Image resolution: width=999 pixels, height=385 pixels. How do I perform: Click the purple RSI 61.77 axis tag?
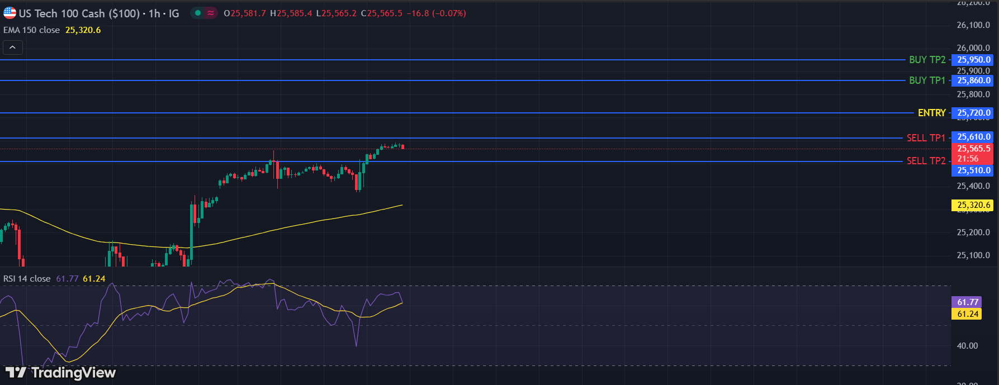[x=968, y=302]
